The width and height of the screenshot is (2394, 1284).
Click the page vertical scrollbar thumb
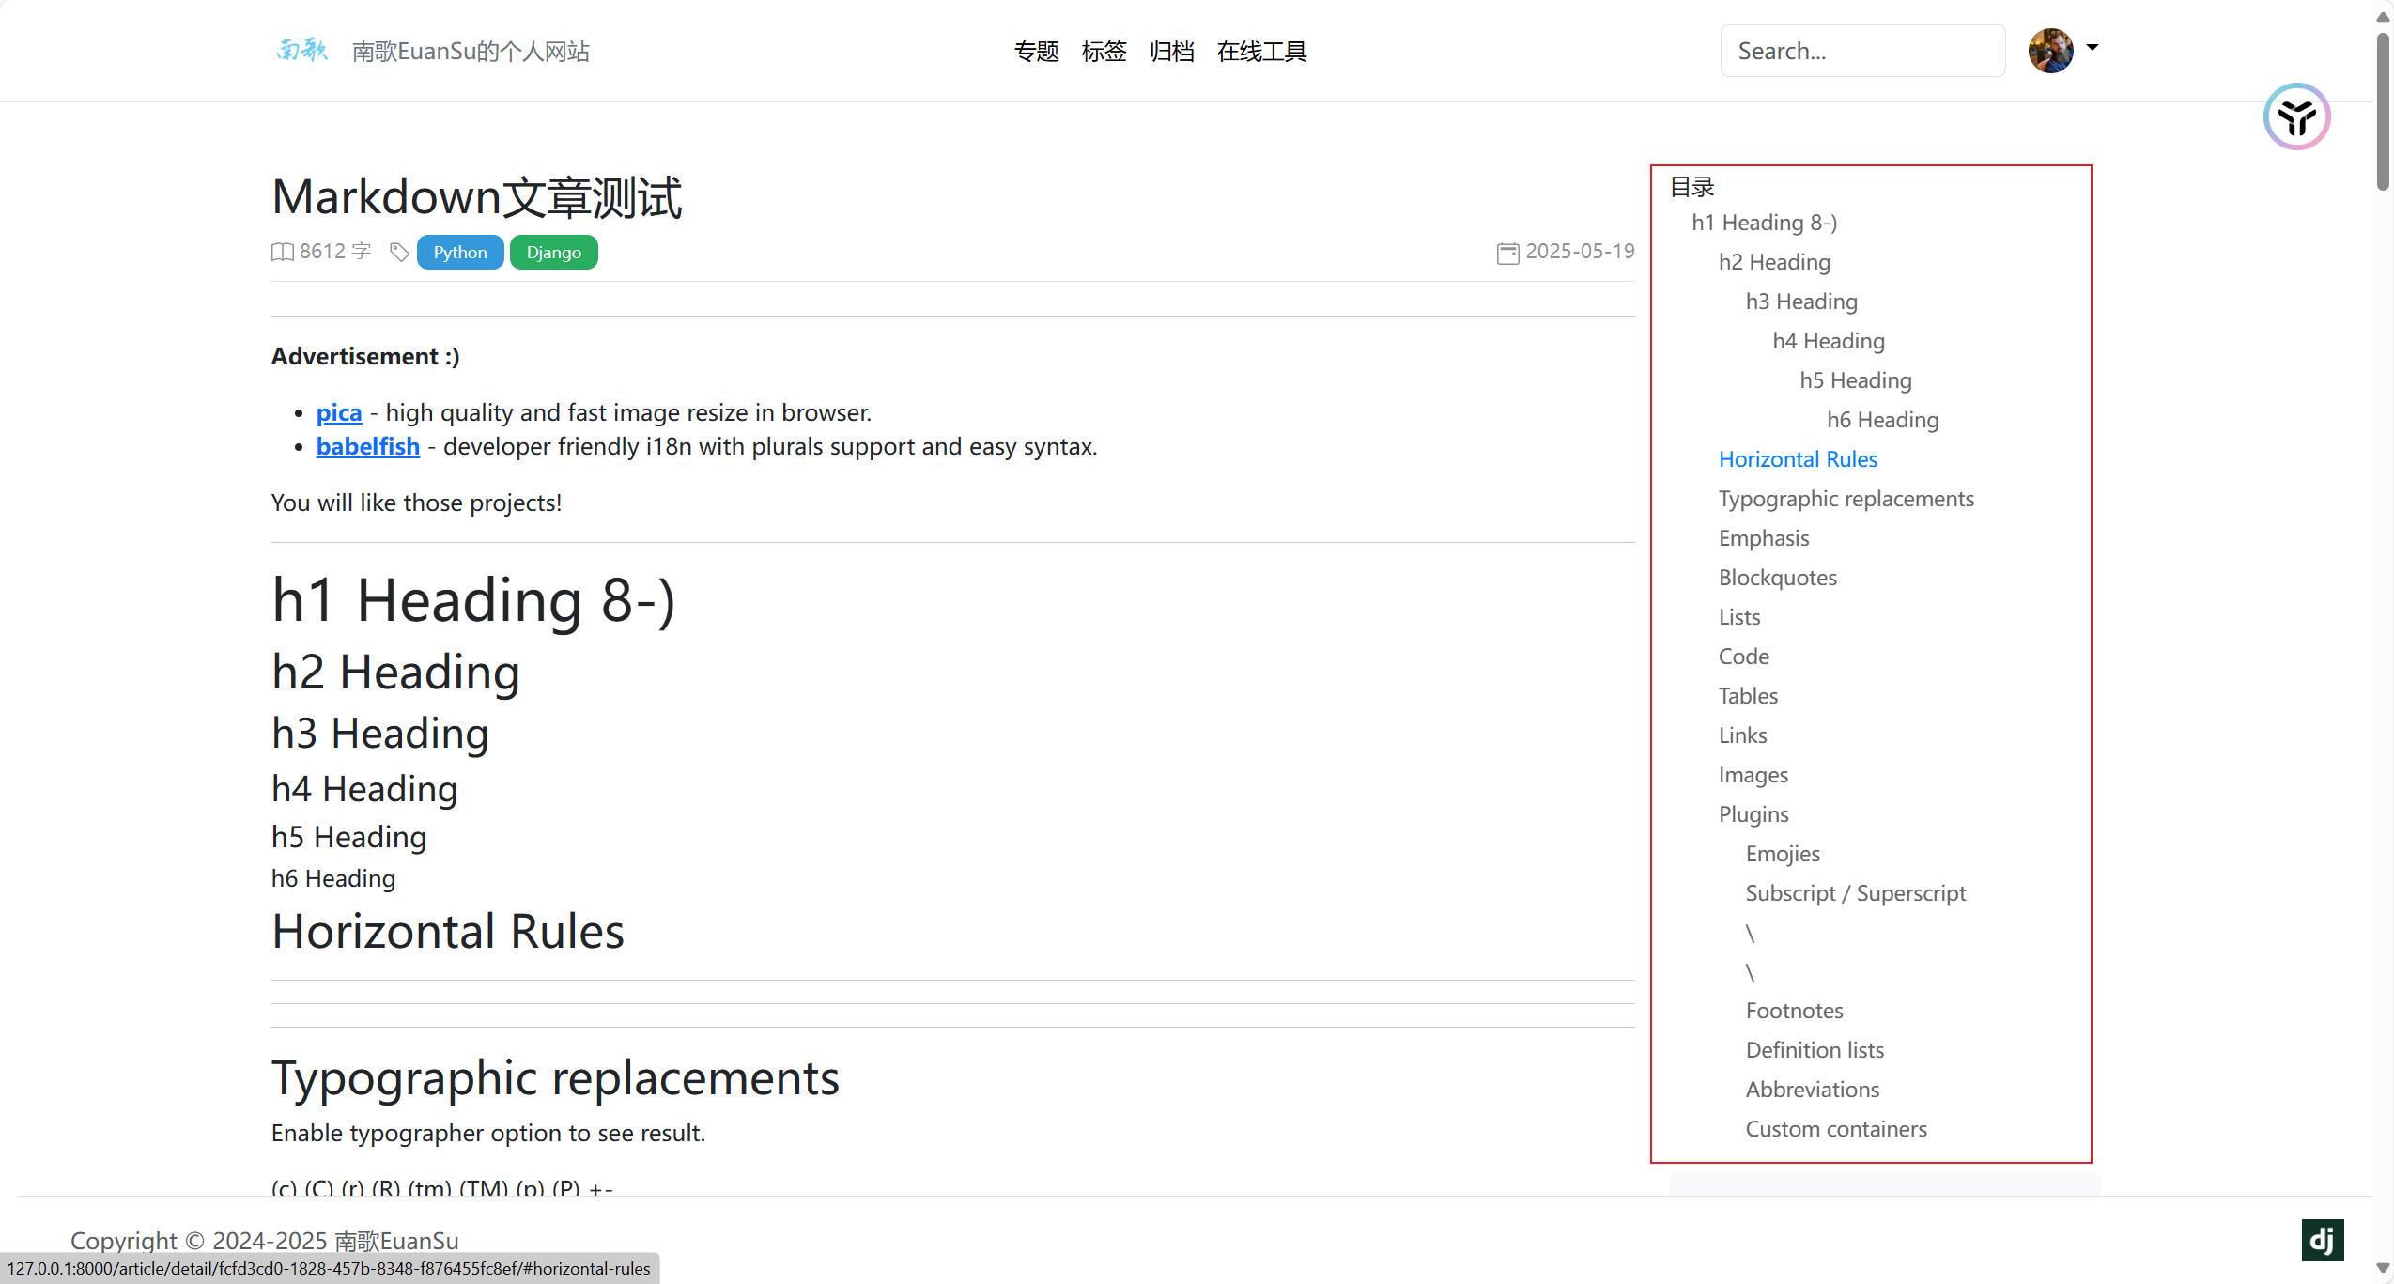click(2383, 113)
